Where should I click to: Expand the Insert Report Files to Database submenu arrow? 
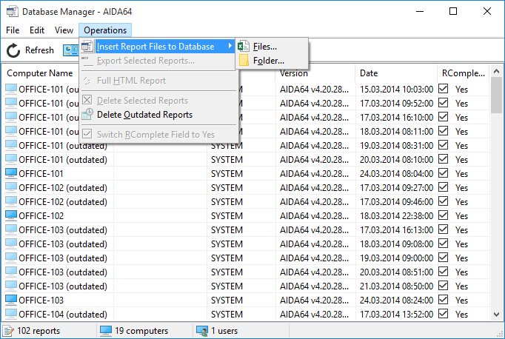[x=230, y=47]
